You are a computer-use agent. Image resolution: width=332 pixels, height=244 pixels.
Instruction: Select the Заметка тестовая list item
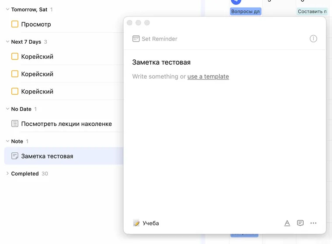coord(47,156)
